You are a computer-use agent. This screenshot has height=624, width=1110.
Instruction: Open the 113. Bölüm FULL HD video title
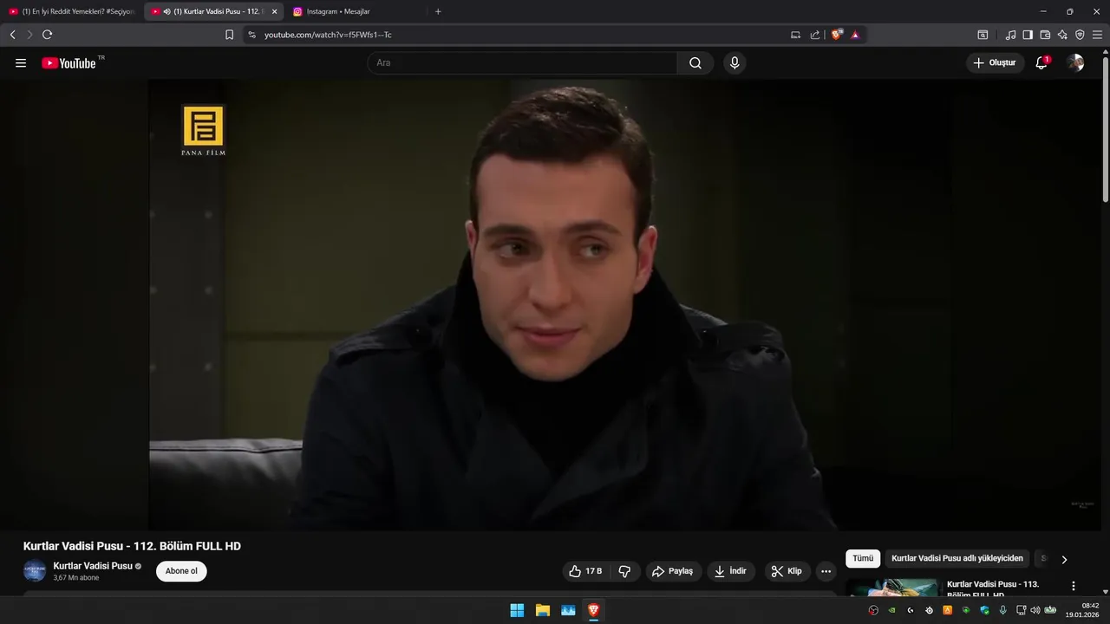click(993, 589)
